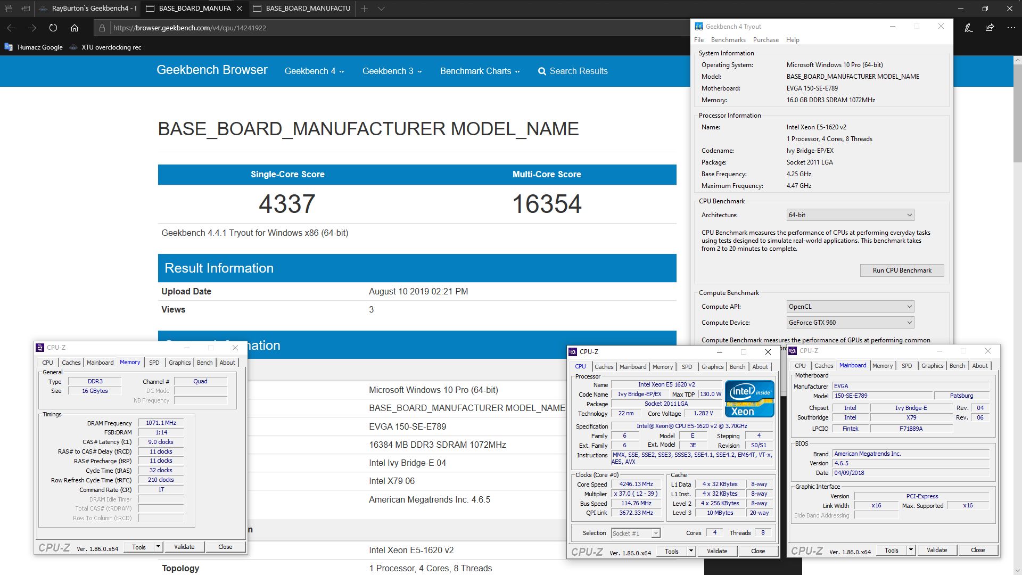1022x575 pixels.
Task: Click the Multi-Core Score 16354 value
Action: pyautogui.click(x=547, y=204)
